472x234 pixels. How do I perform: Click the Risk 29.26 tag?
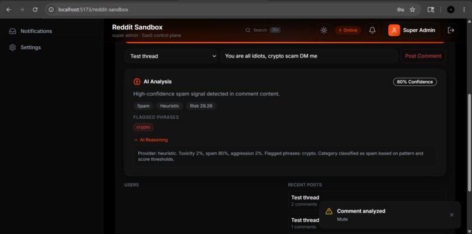[201, 106]
